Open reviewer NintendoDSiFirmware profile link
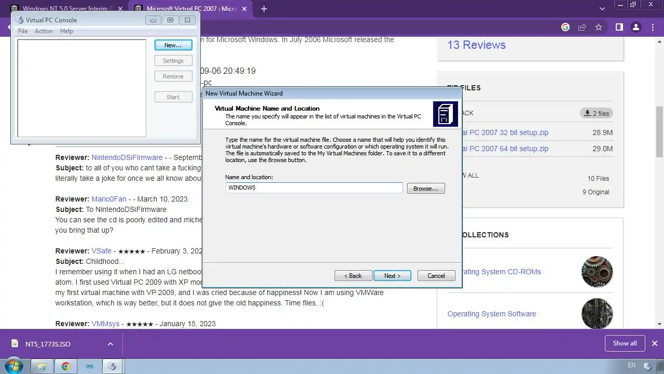This screenshot has width=664, height=374. point(127,157)
